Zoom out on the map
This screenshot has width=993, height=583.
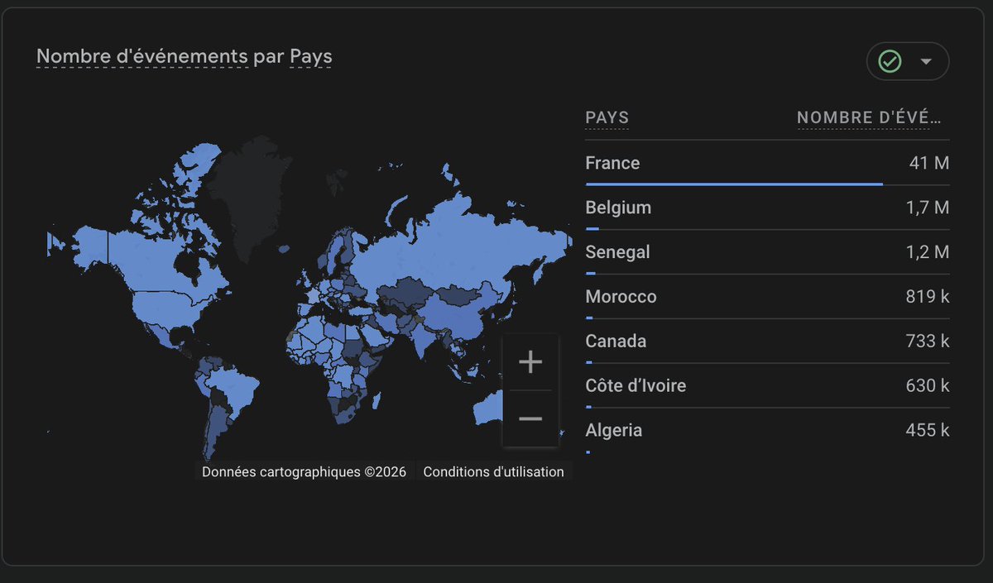530,418
